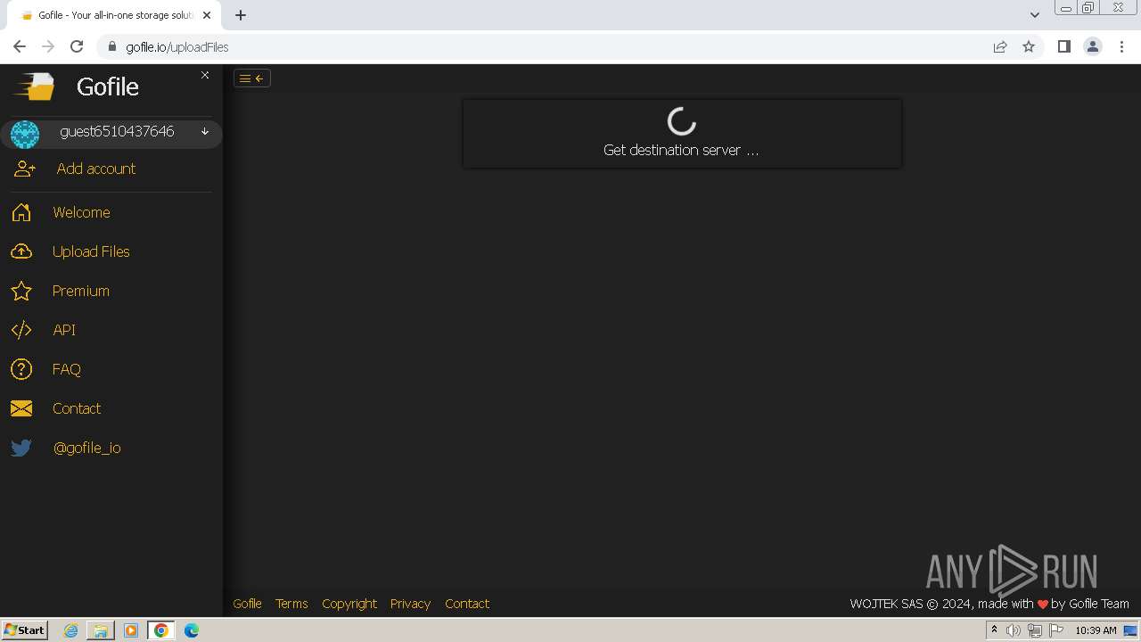Click the Premium star icon

21,291
